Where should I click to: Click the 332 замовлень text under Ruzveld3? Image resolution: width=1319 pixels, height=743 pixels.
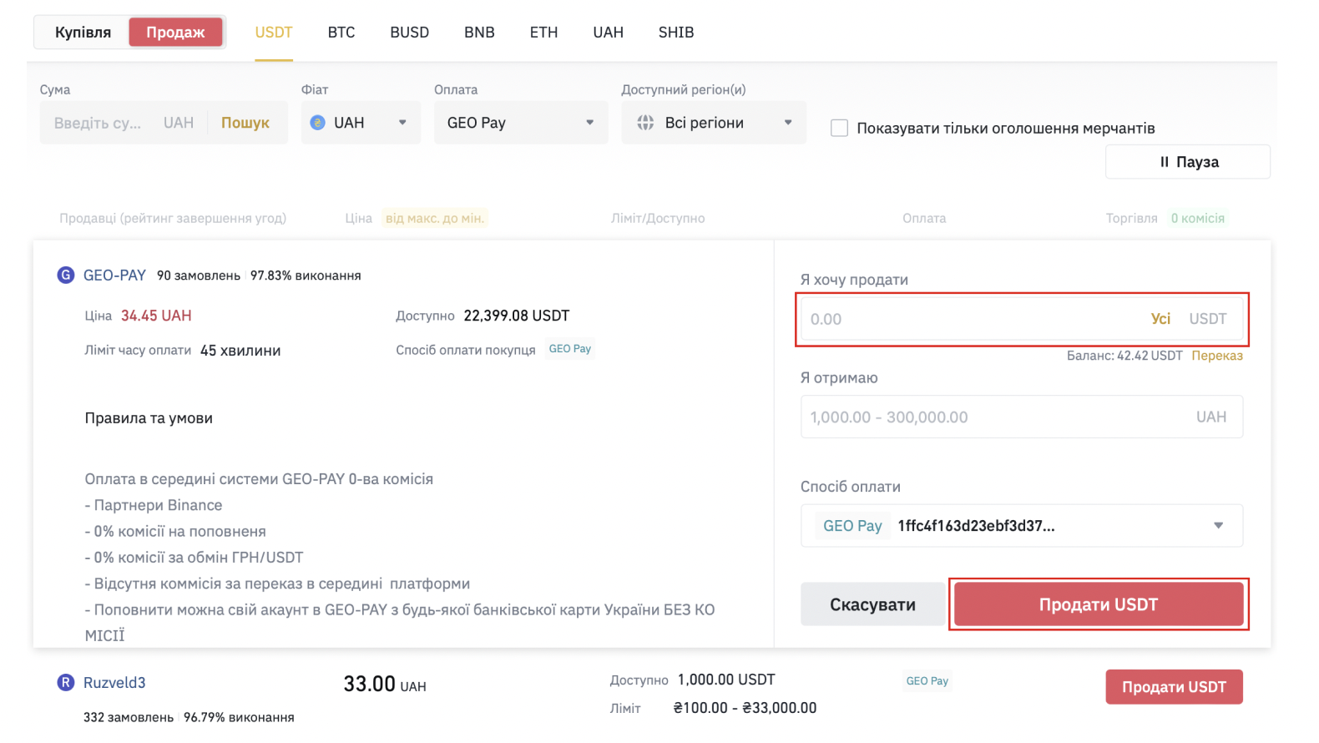click(x=129, y=717)
